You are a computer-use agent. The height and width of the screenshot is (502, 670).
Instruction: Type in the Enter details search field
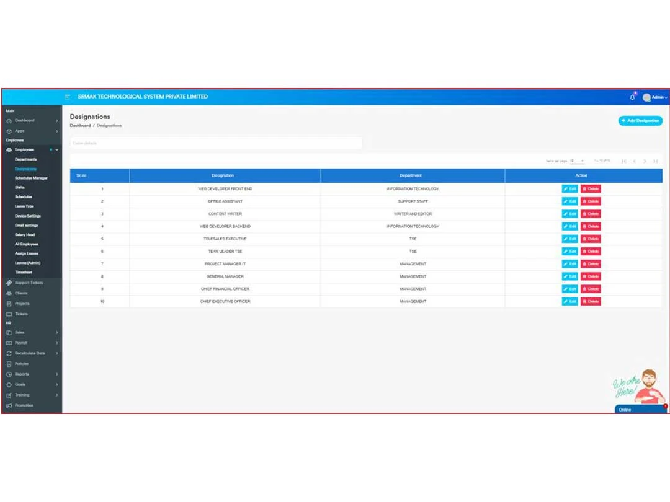coord(216,143)
